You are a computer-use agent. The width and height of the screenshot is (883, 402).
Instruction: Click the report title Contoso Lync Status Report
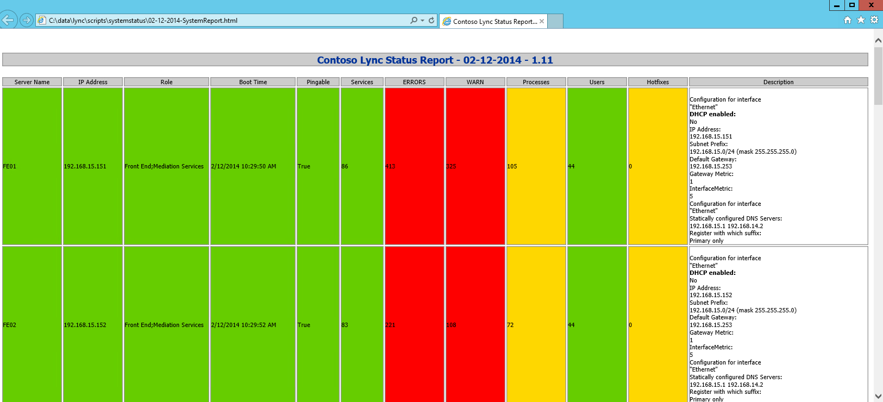[x=435, y=60]
